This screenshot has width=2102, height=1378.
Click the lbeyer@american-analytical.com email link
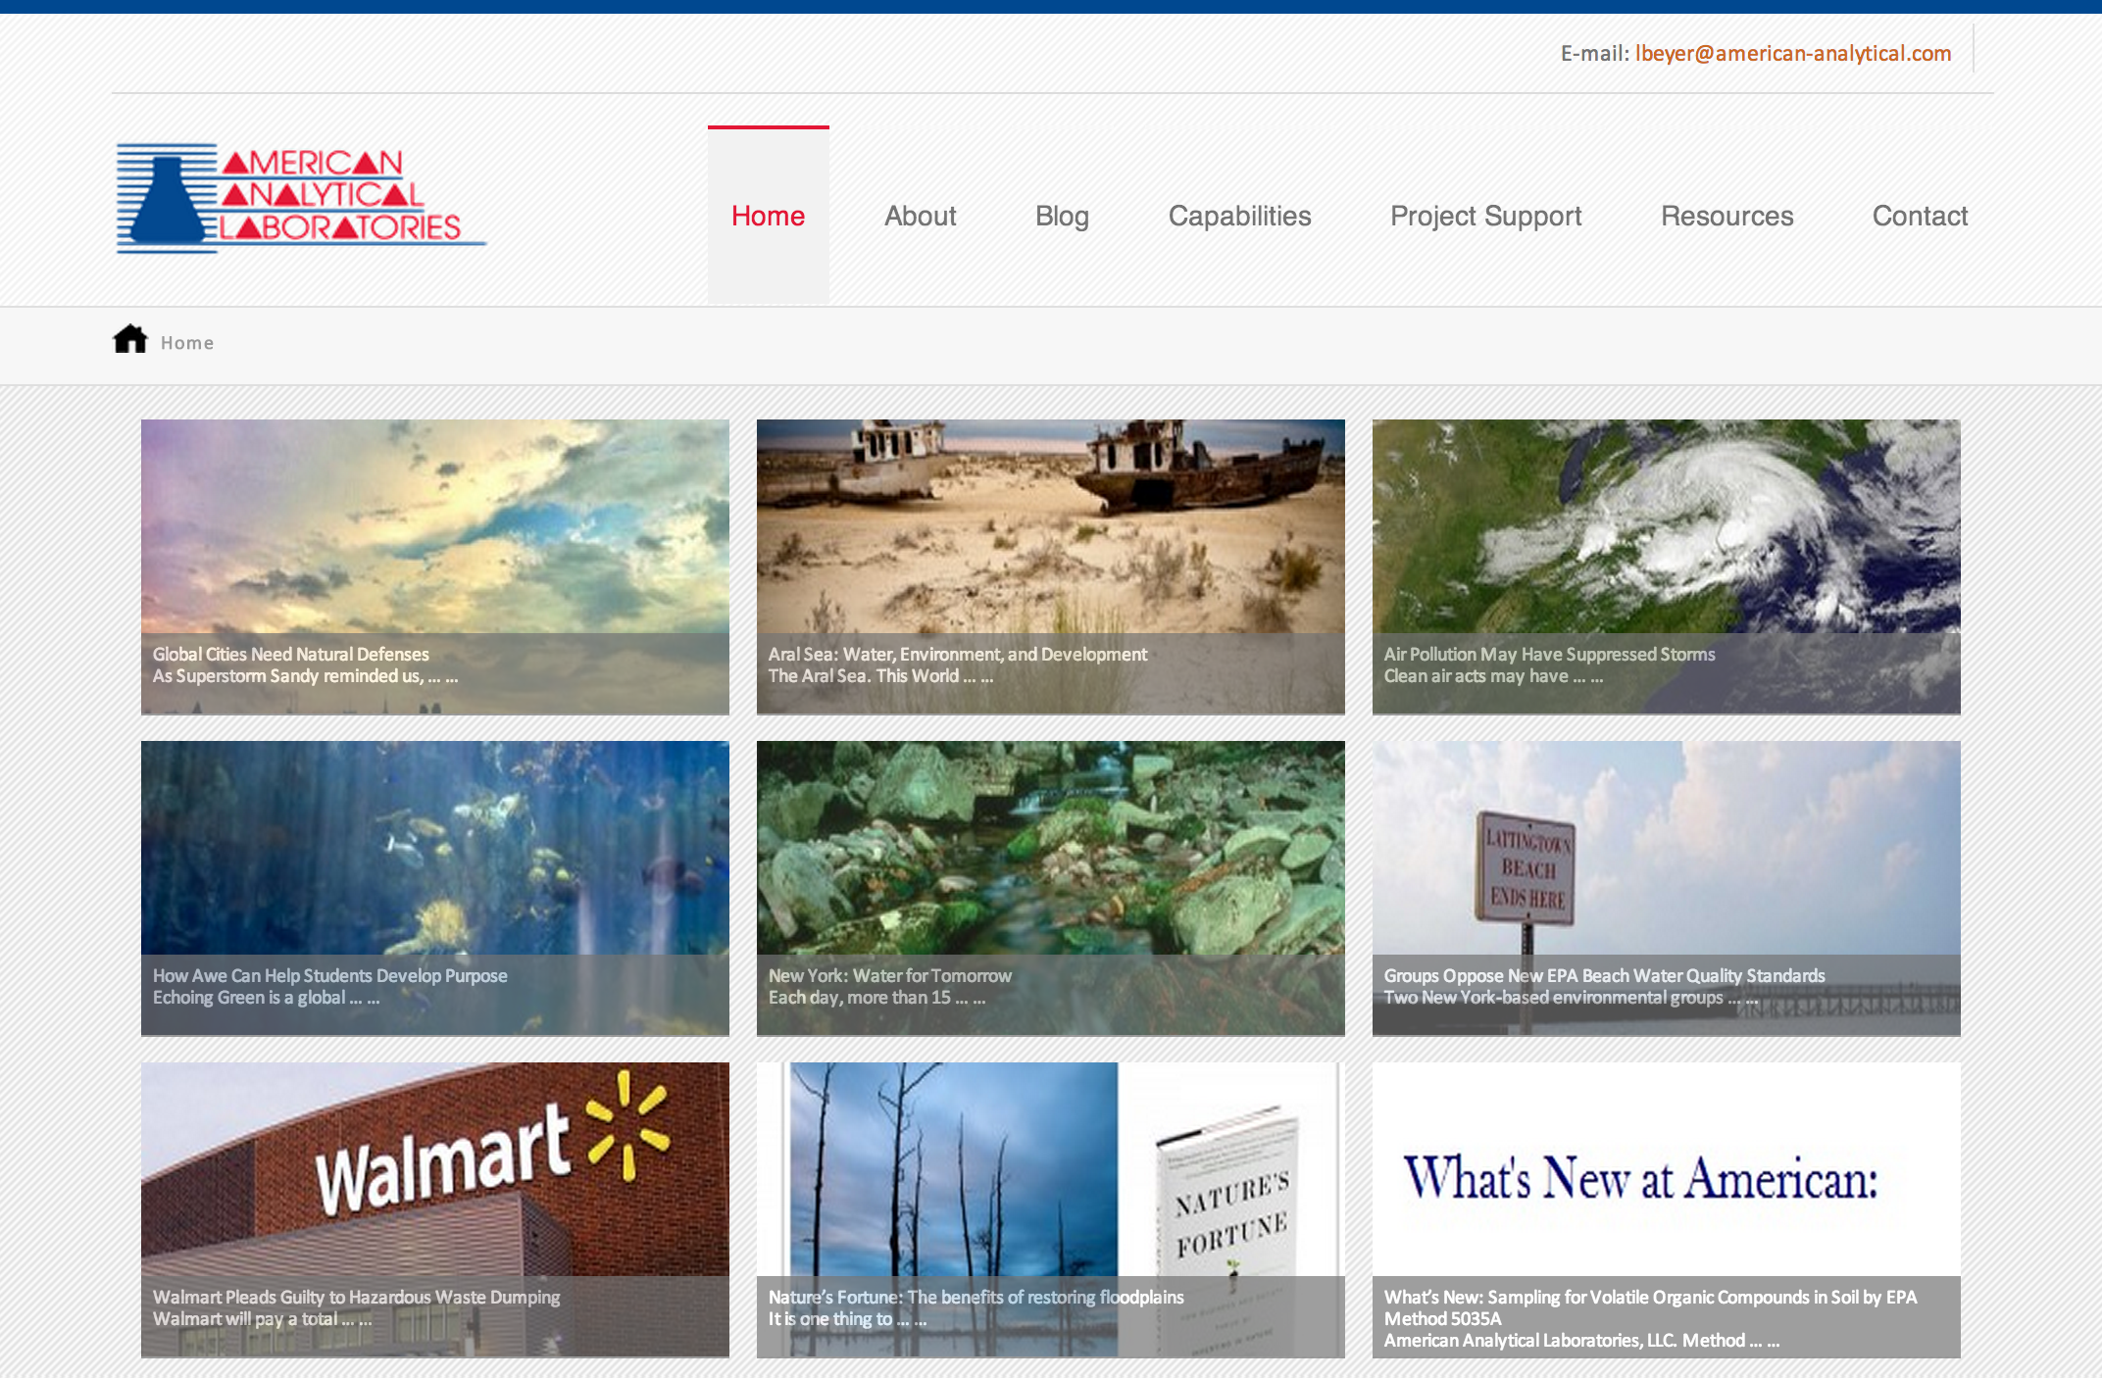point(1793,54)
